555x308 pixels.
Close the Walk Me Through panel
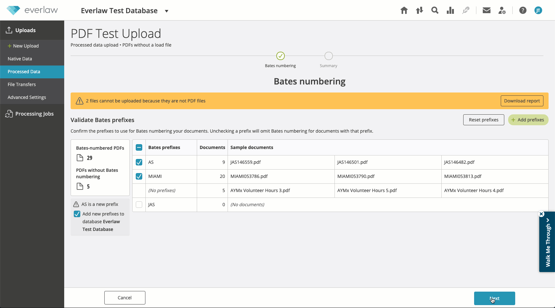pos(542,214)
